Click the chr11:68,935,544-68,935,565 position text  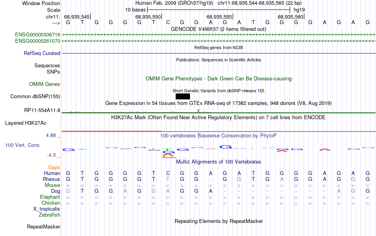point(260,3)
